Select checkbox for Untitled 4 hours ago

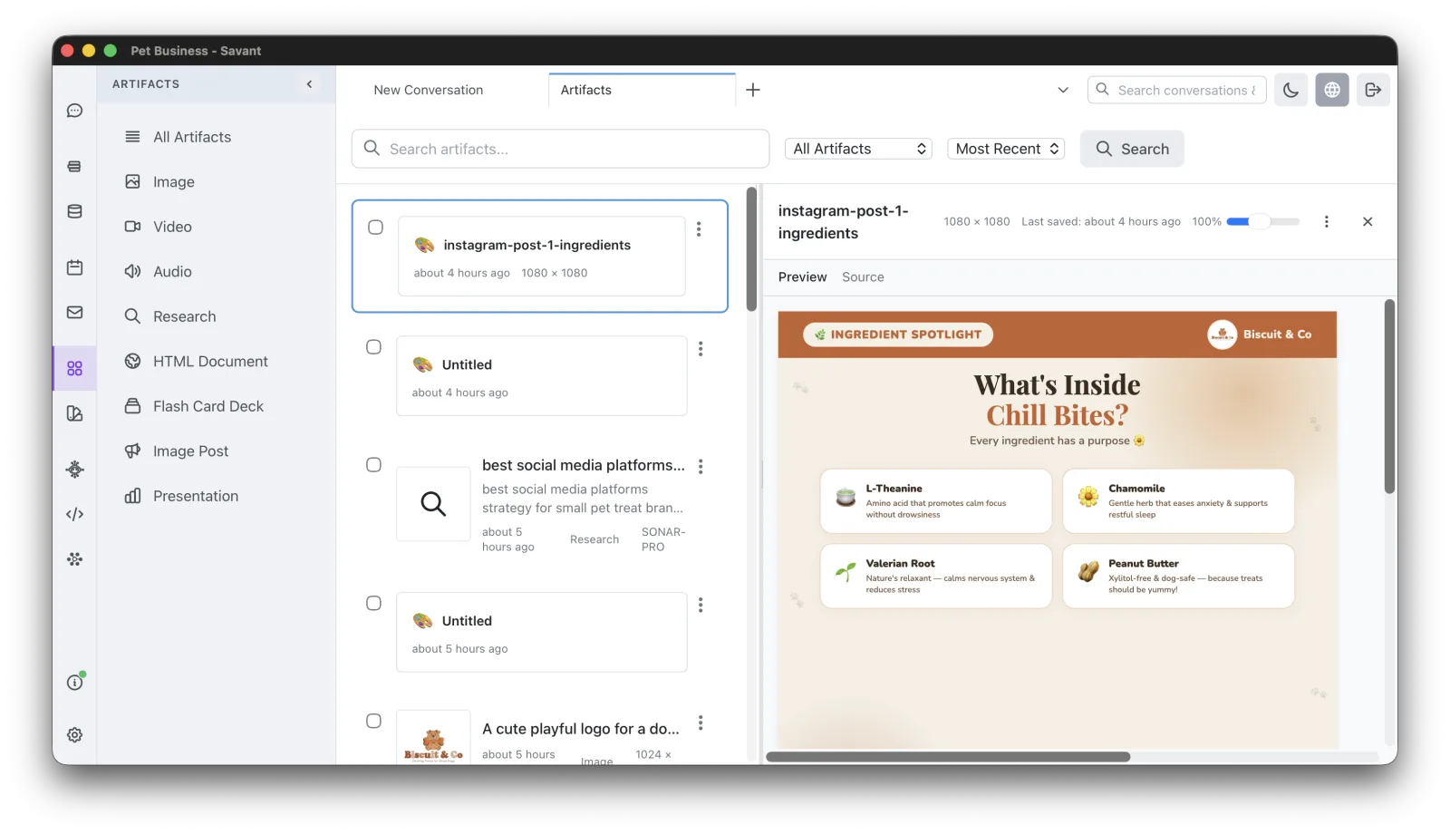(x=373, y=347)
